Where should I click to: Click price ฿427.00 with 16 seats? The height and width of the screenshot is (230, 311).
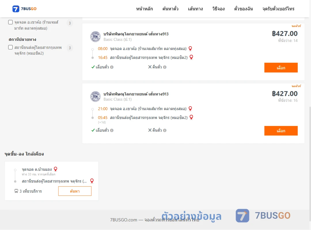tap(285, 93)
